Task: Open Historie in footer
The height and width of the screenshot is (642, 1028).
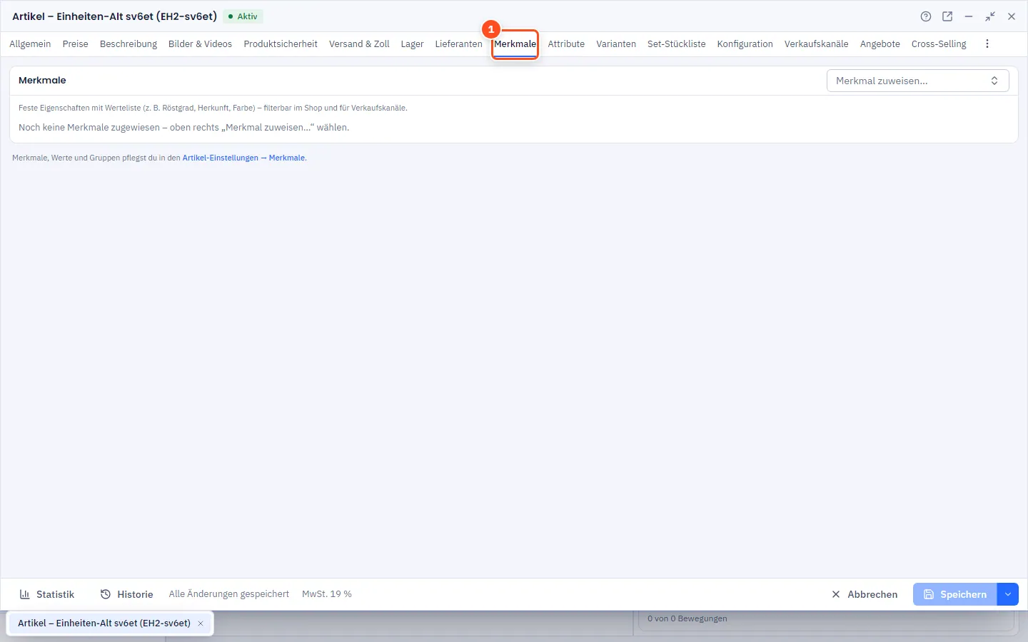Action: click(x=127, y=594)
